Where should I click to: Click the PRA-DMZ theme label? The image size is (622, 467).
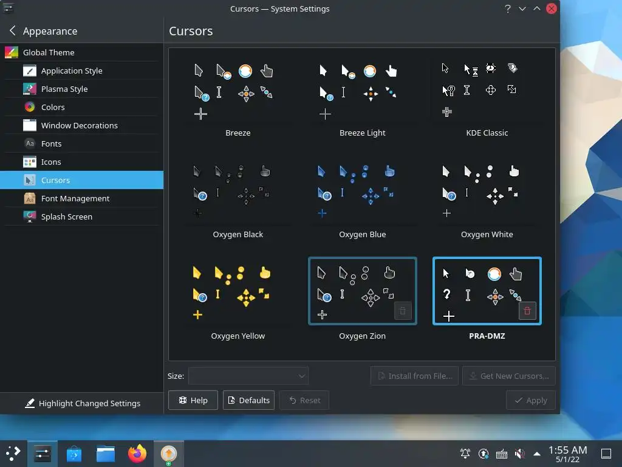point(487,336)
